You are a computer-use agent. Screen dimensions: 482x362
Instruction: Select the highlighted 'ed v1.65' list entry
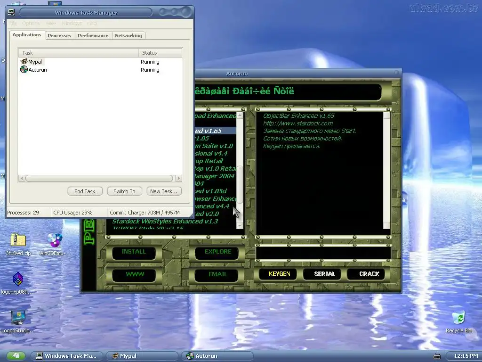click(215, 131)
